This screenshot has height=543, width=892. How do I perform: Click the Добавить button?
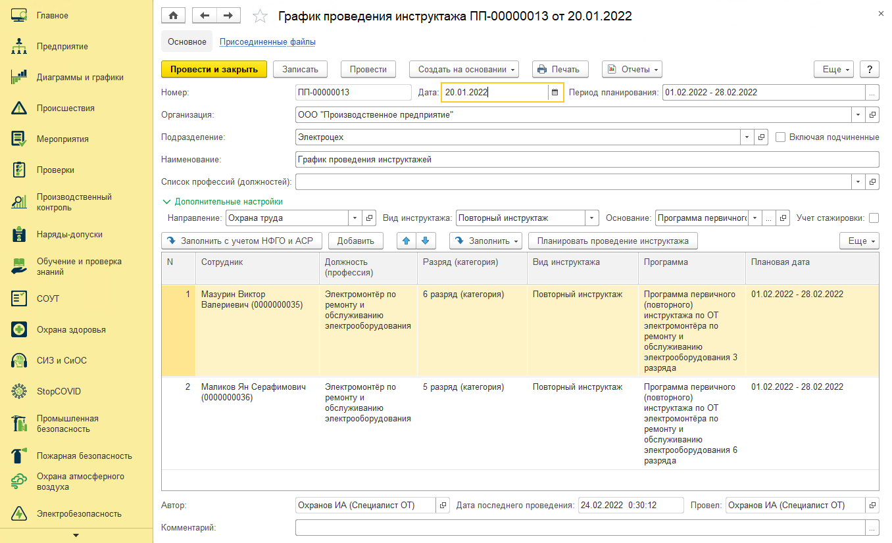(x=356, y=241)
